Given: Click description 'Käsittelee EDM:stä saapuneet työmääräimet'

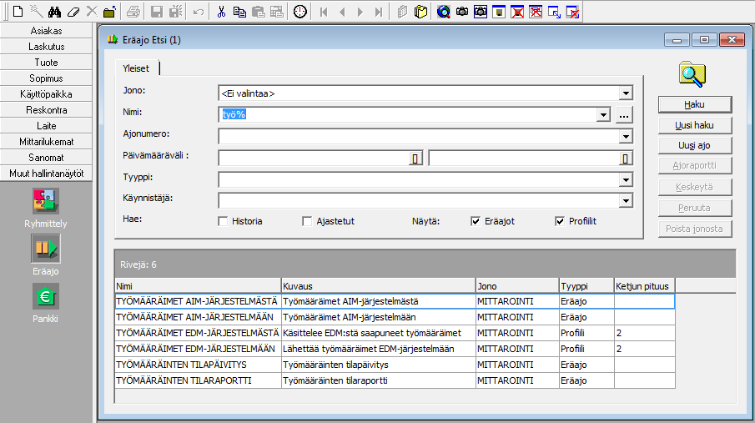Looking at the screenshot, I should pos(372,333).
